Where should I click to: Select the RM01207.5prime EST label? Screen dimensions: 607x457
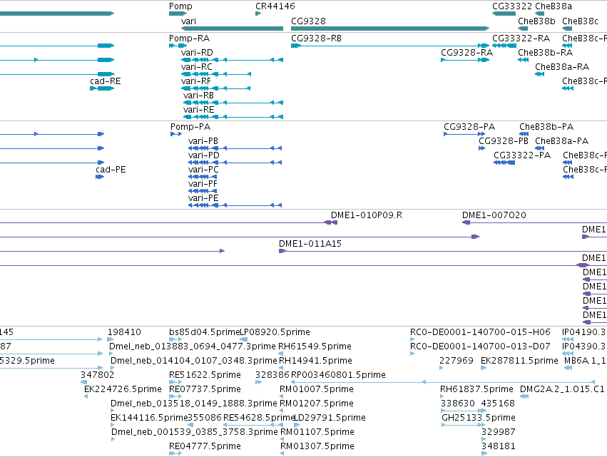317,404
